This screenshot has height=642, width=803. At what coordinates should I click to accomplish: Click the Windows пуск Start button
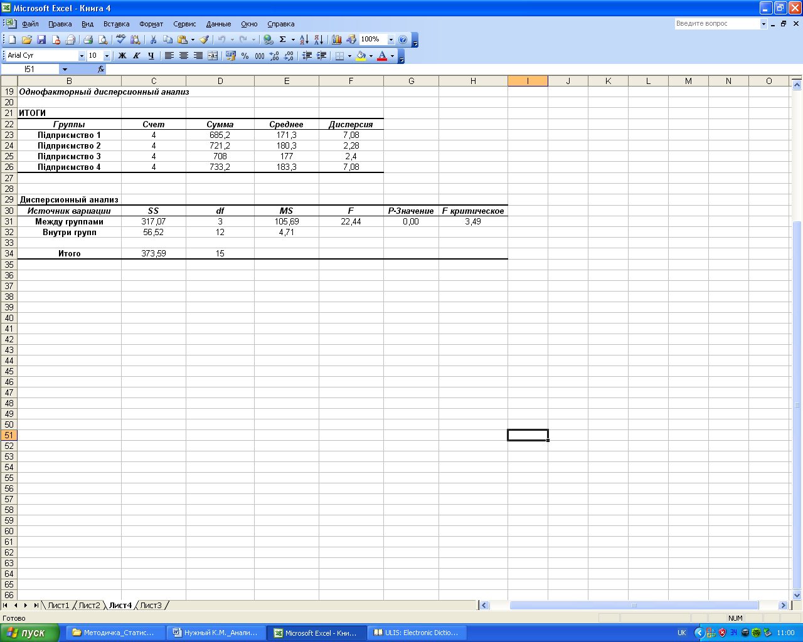tap(30, 633)
